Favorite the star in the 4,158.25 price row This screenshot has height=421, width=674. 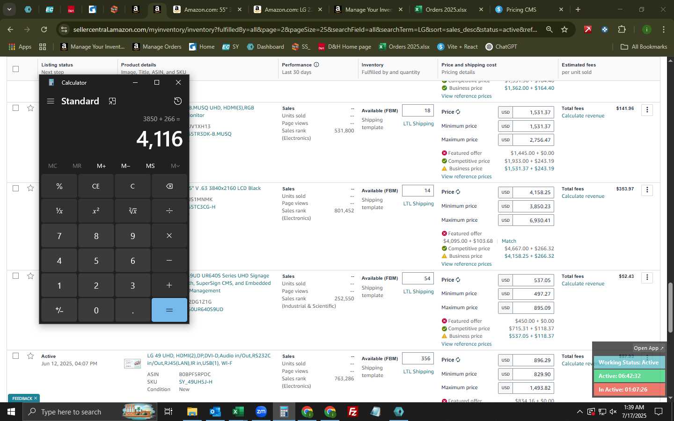[30, 188]
